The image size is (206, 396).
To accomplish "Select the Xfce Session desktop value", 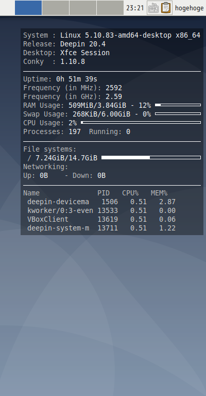I will pos(85,53).
